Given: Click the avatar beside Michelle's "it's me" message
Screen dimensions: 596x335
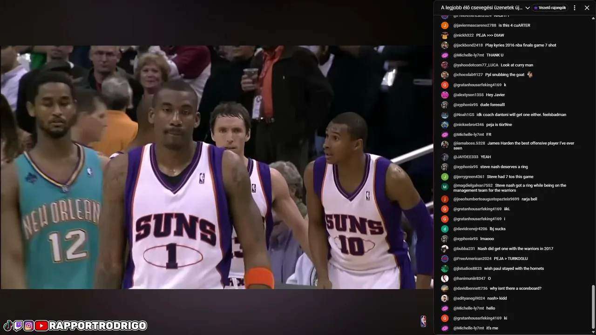Looking at the screenshot, I should tap(445, 328).
